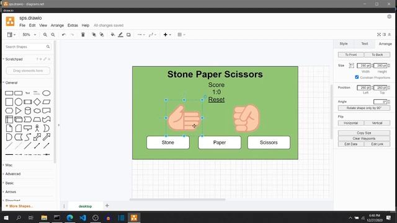Click the Edit Data button
Screen dimensions: 397x223
[350, 144]
